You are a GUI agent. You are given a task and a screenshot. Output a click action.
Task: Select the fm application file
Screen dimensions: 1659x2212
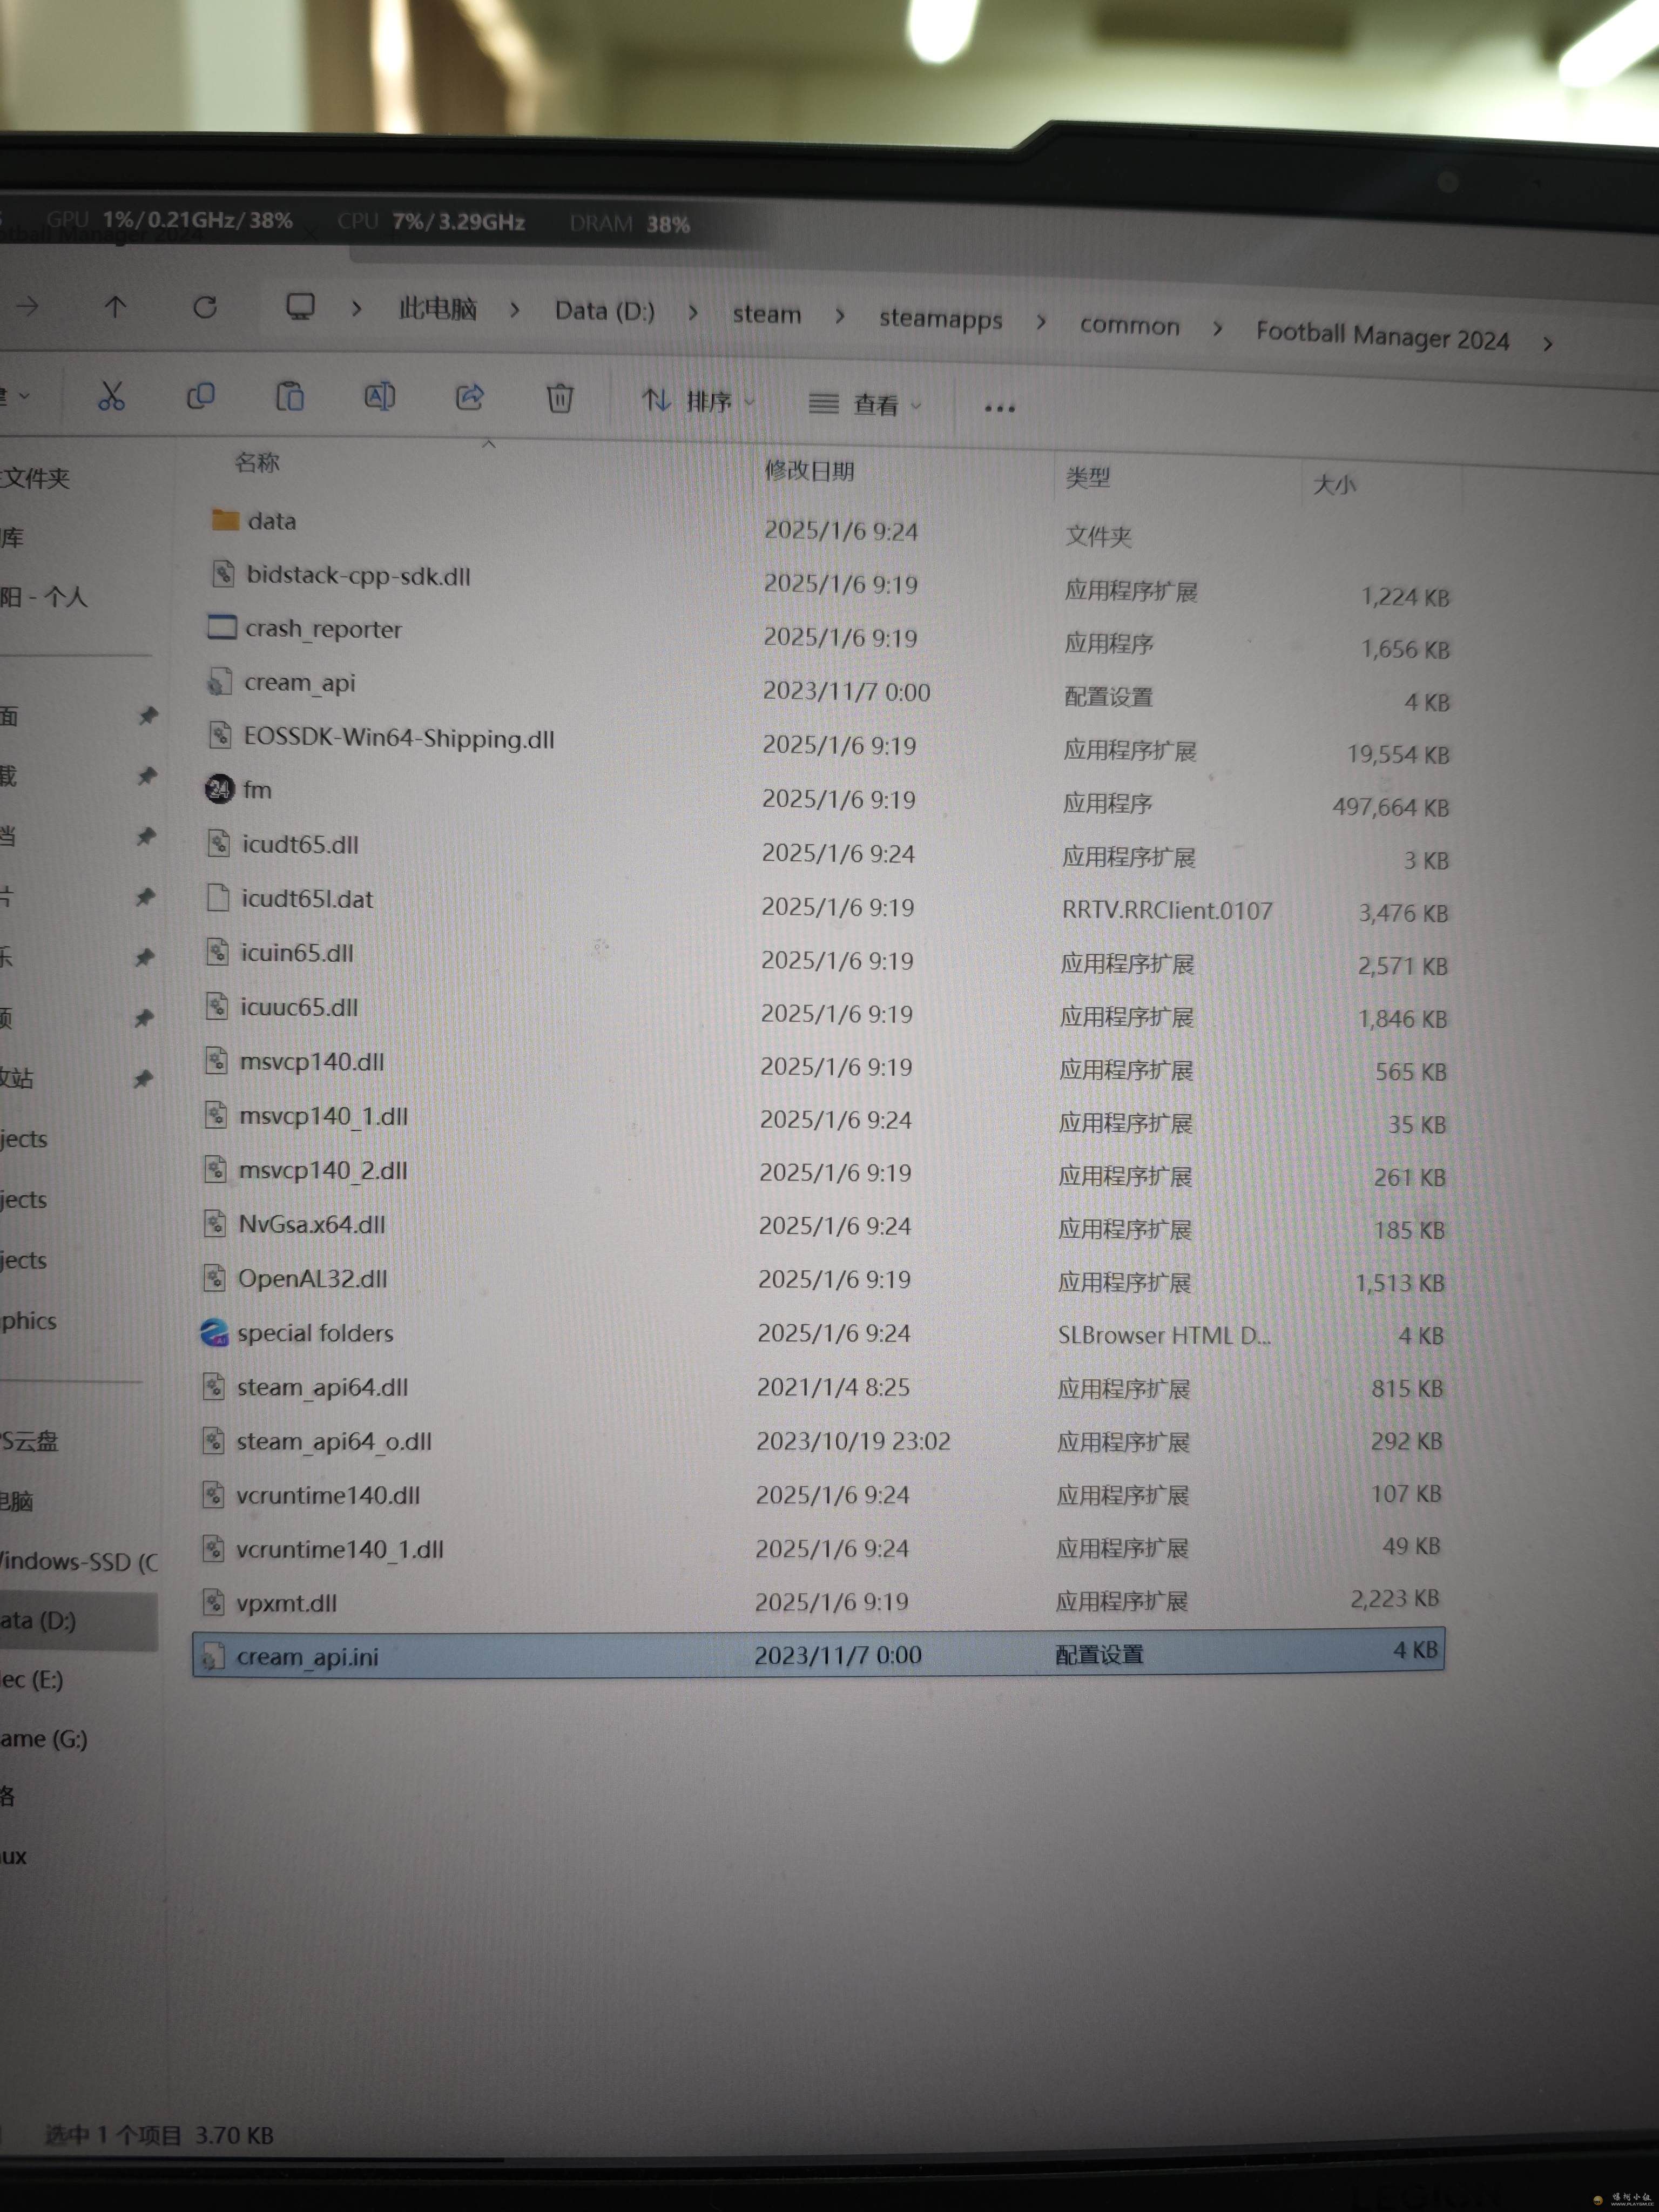tap(256, 790)
